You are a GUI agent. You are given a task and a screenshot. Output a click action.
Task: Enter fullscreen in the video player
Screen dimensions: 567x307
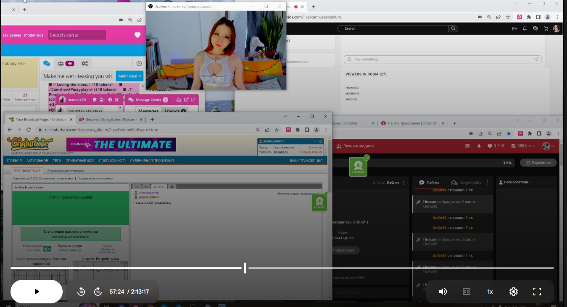[x=537, y=291]
